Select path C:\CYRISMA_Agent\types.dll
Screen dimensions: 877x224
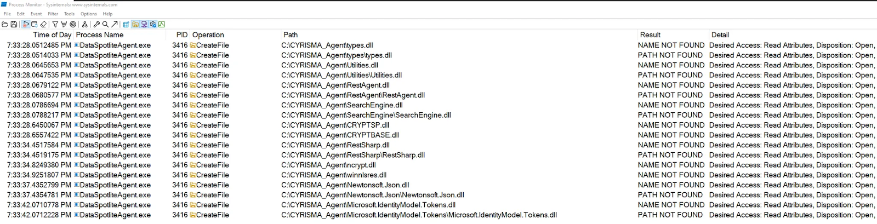point(327,45)
